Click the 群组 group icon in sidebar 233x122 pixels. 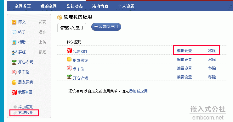tap(14, 52)
